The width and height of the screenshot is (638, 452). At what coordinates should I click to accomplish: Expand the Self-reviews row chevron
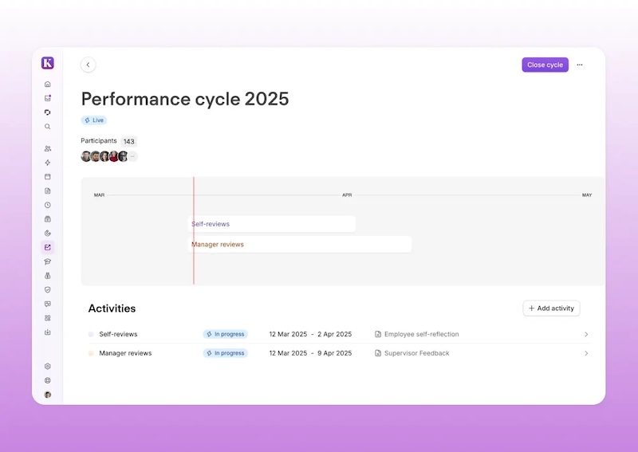586,335
